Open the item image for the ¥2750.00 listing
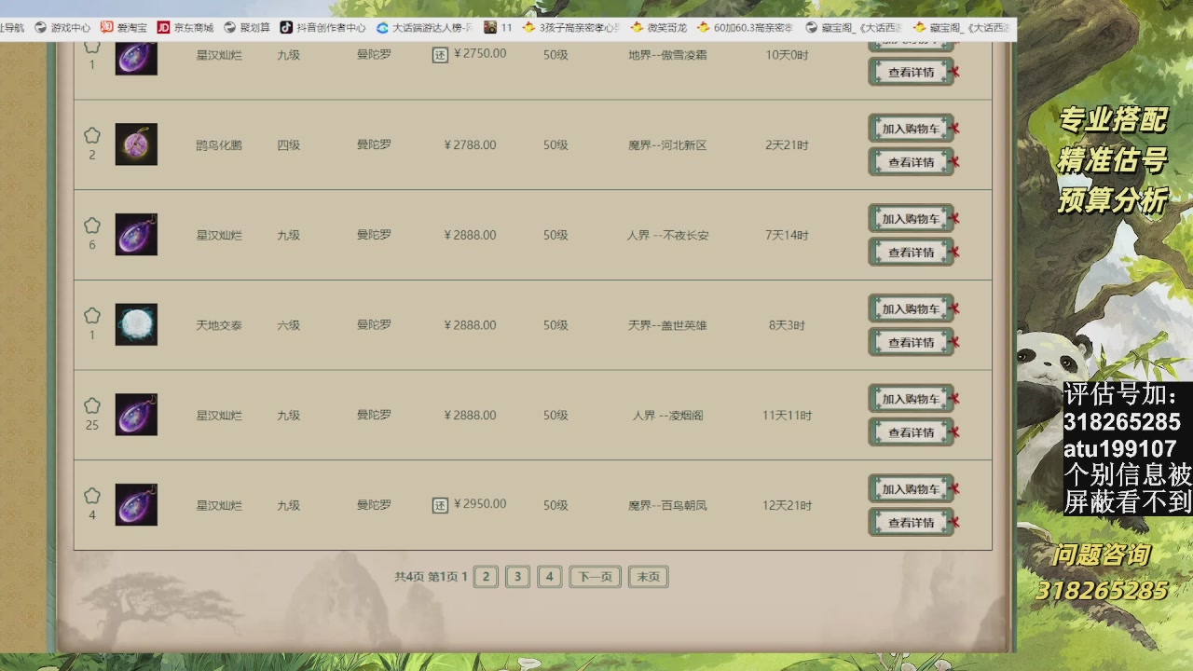1193x671 pixels. point(136,56)
